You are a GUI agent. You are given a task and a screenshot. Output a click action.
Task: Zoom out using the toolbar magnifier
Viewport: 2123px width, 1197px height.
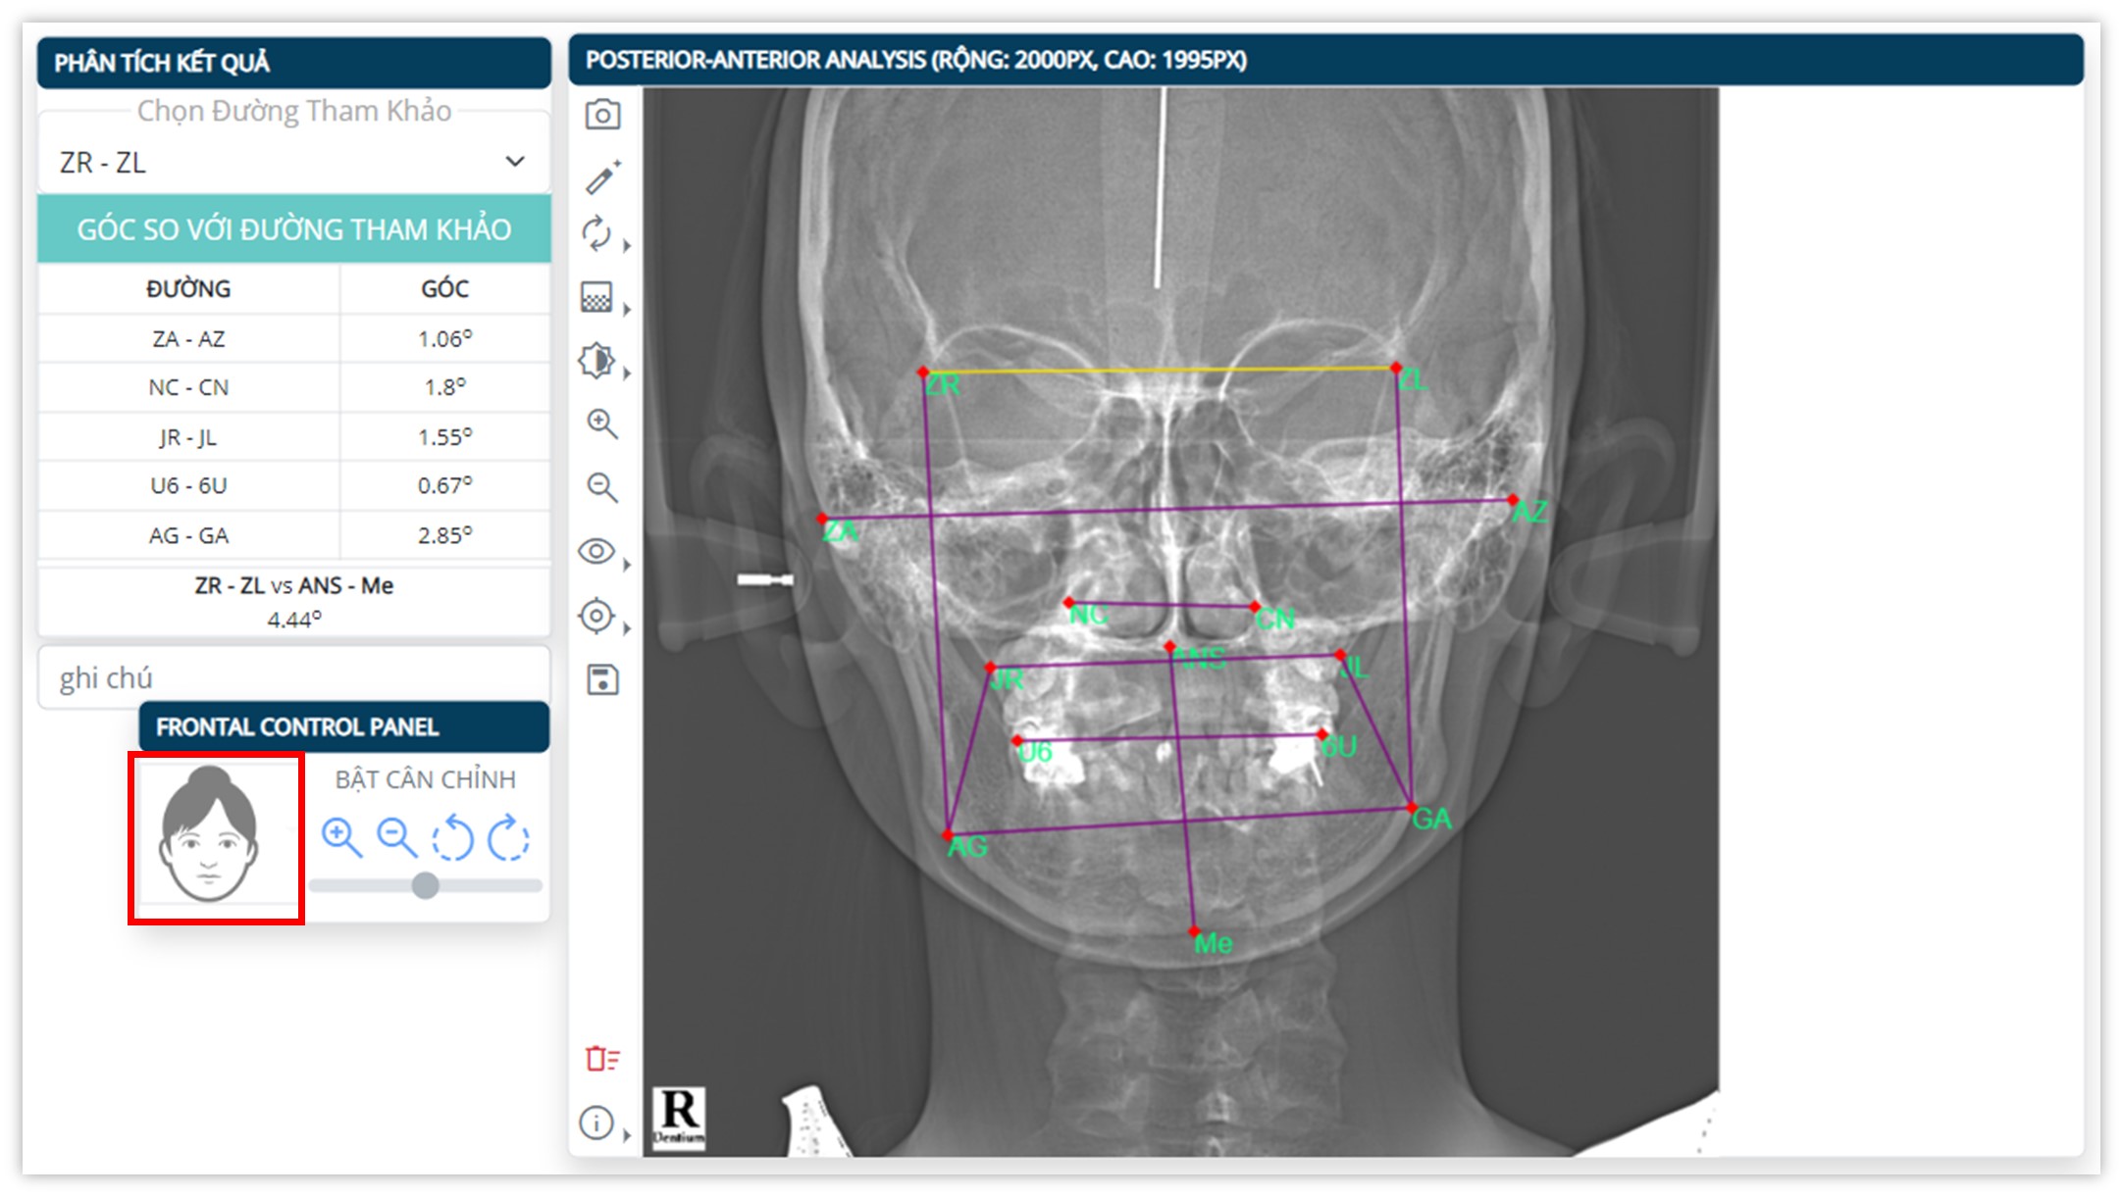click(602, 487)
